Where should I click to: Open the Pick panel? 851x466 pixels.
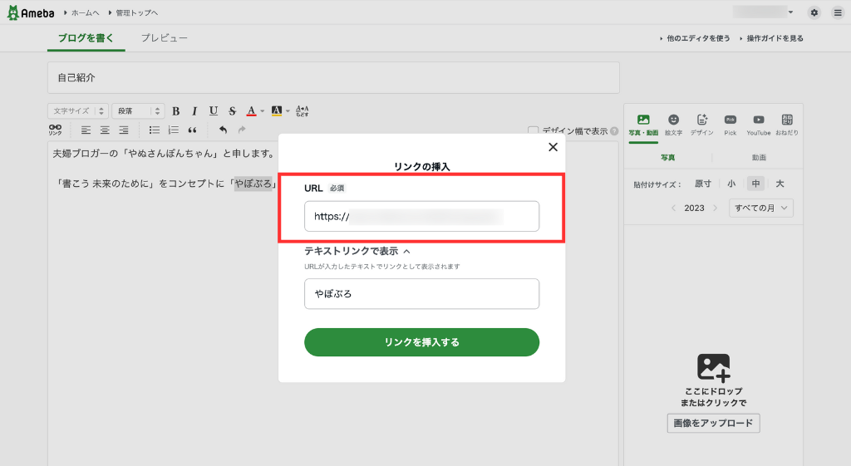click(730, 125)
